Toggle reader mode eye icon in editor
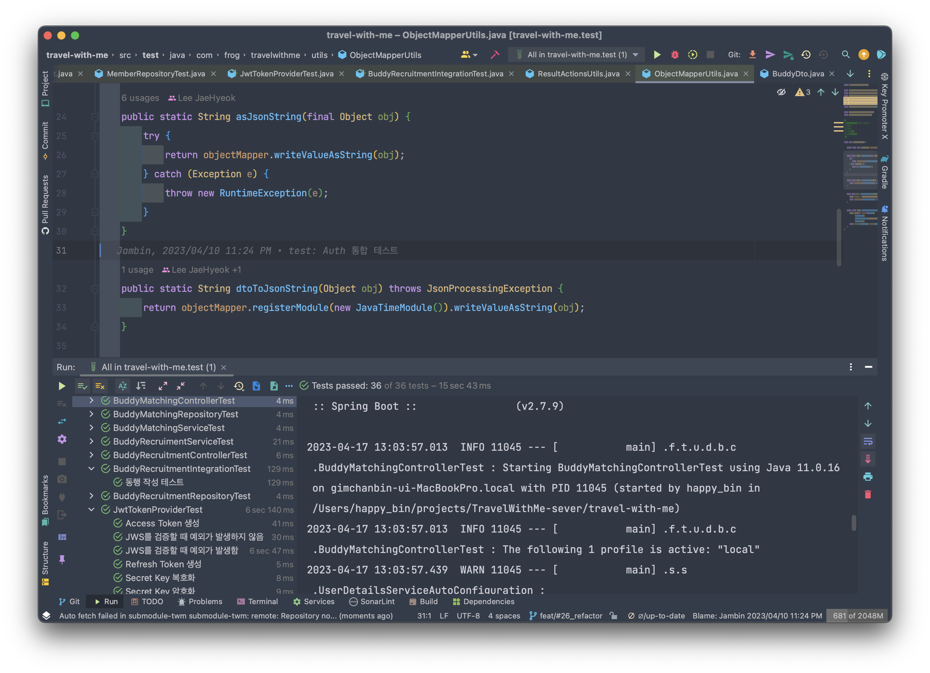The image size is (930, 673). click(x=781, y=92)
